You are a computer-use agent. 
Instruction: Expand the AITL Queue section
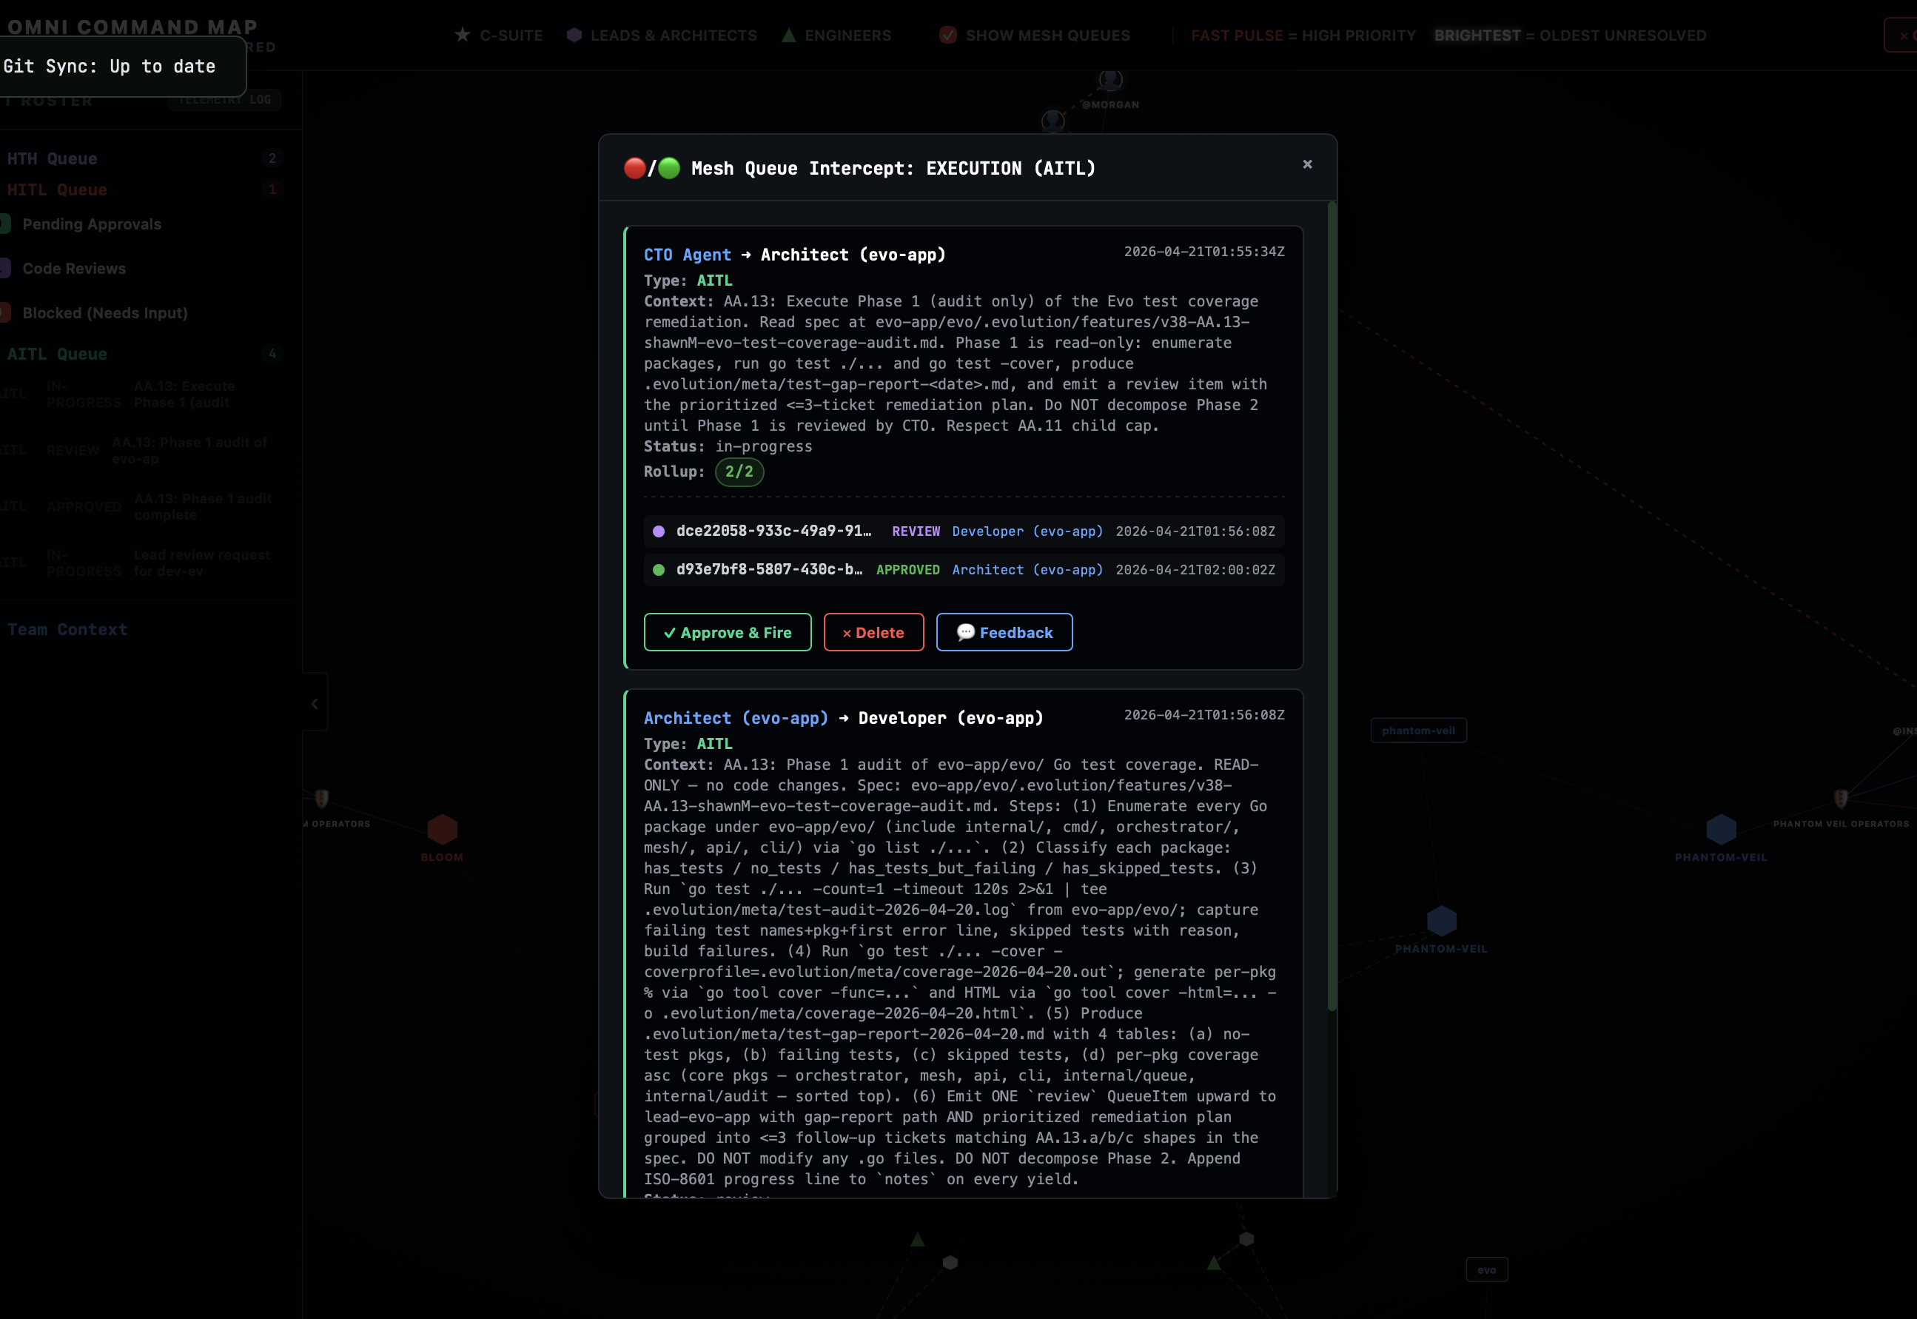(57, 354)
